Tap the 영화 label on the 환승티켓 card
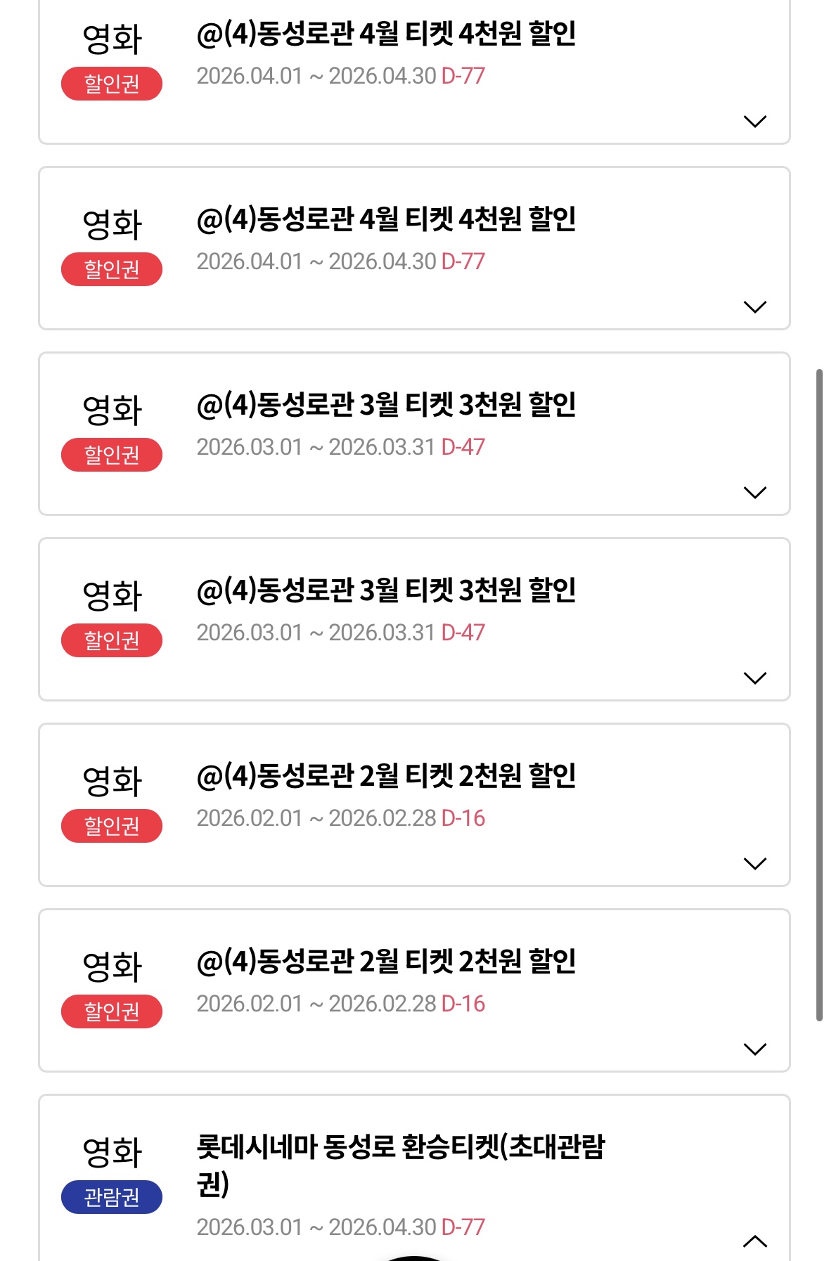 (113, 1153)
